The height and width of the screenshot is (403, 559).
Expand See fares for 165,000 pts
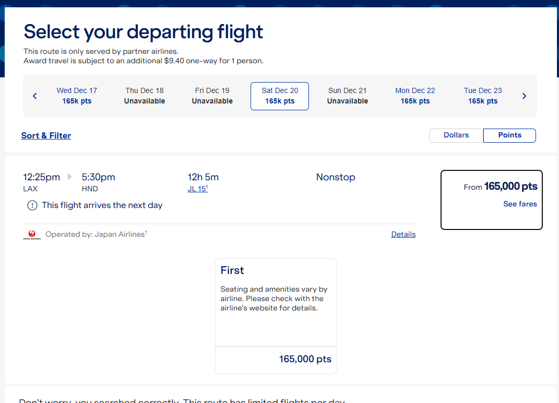(520, 204)
